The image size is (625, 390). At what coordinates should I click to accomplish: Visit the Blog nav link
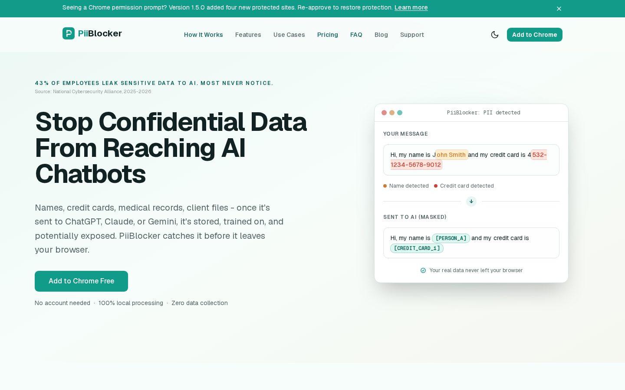(x=381, y=35)
